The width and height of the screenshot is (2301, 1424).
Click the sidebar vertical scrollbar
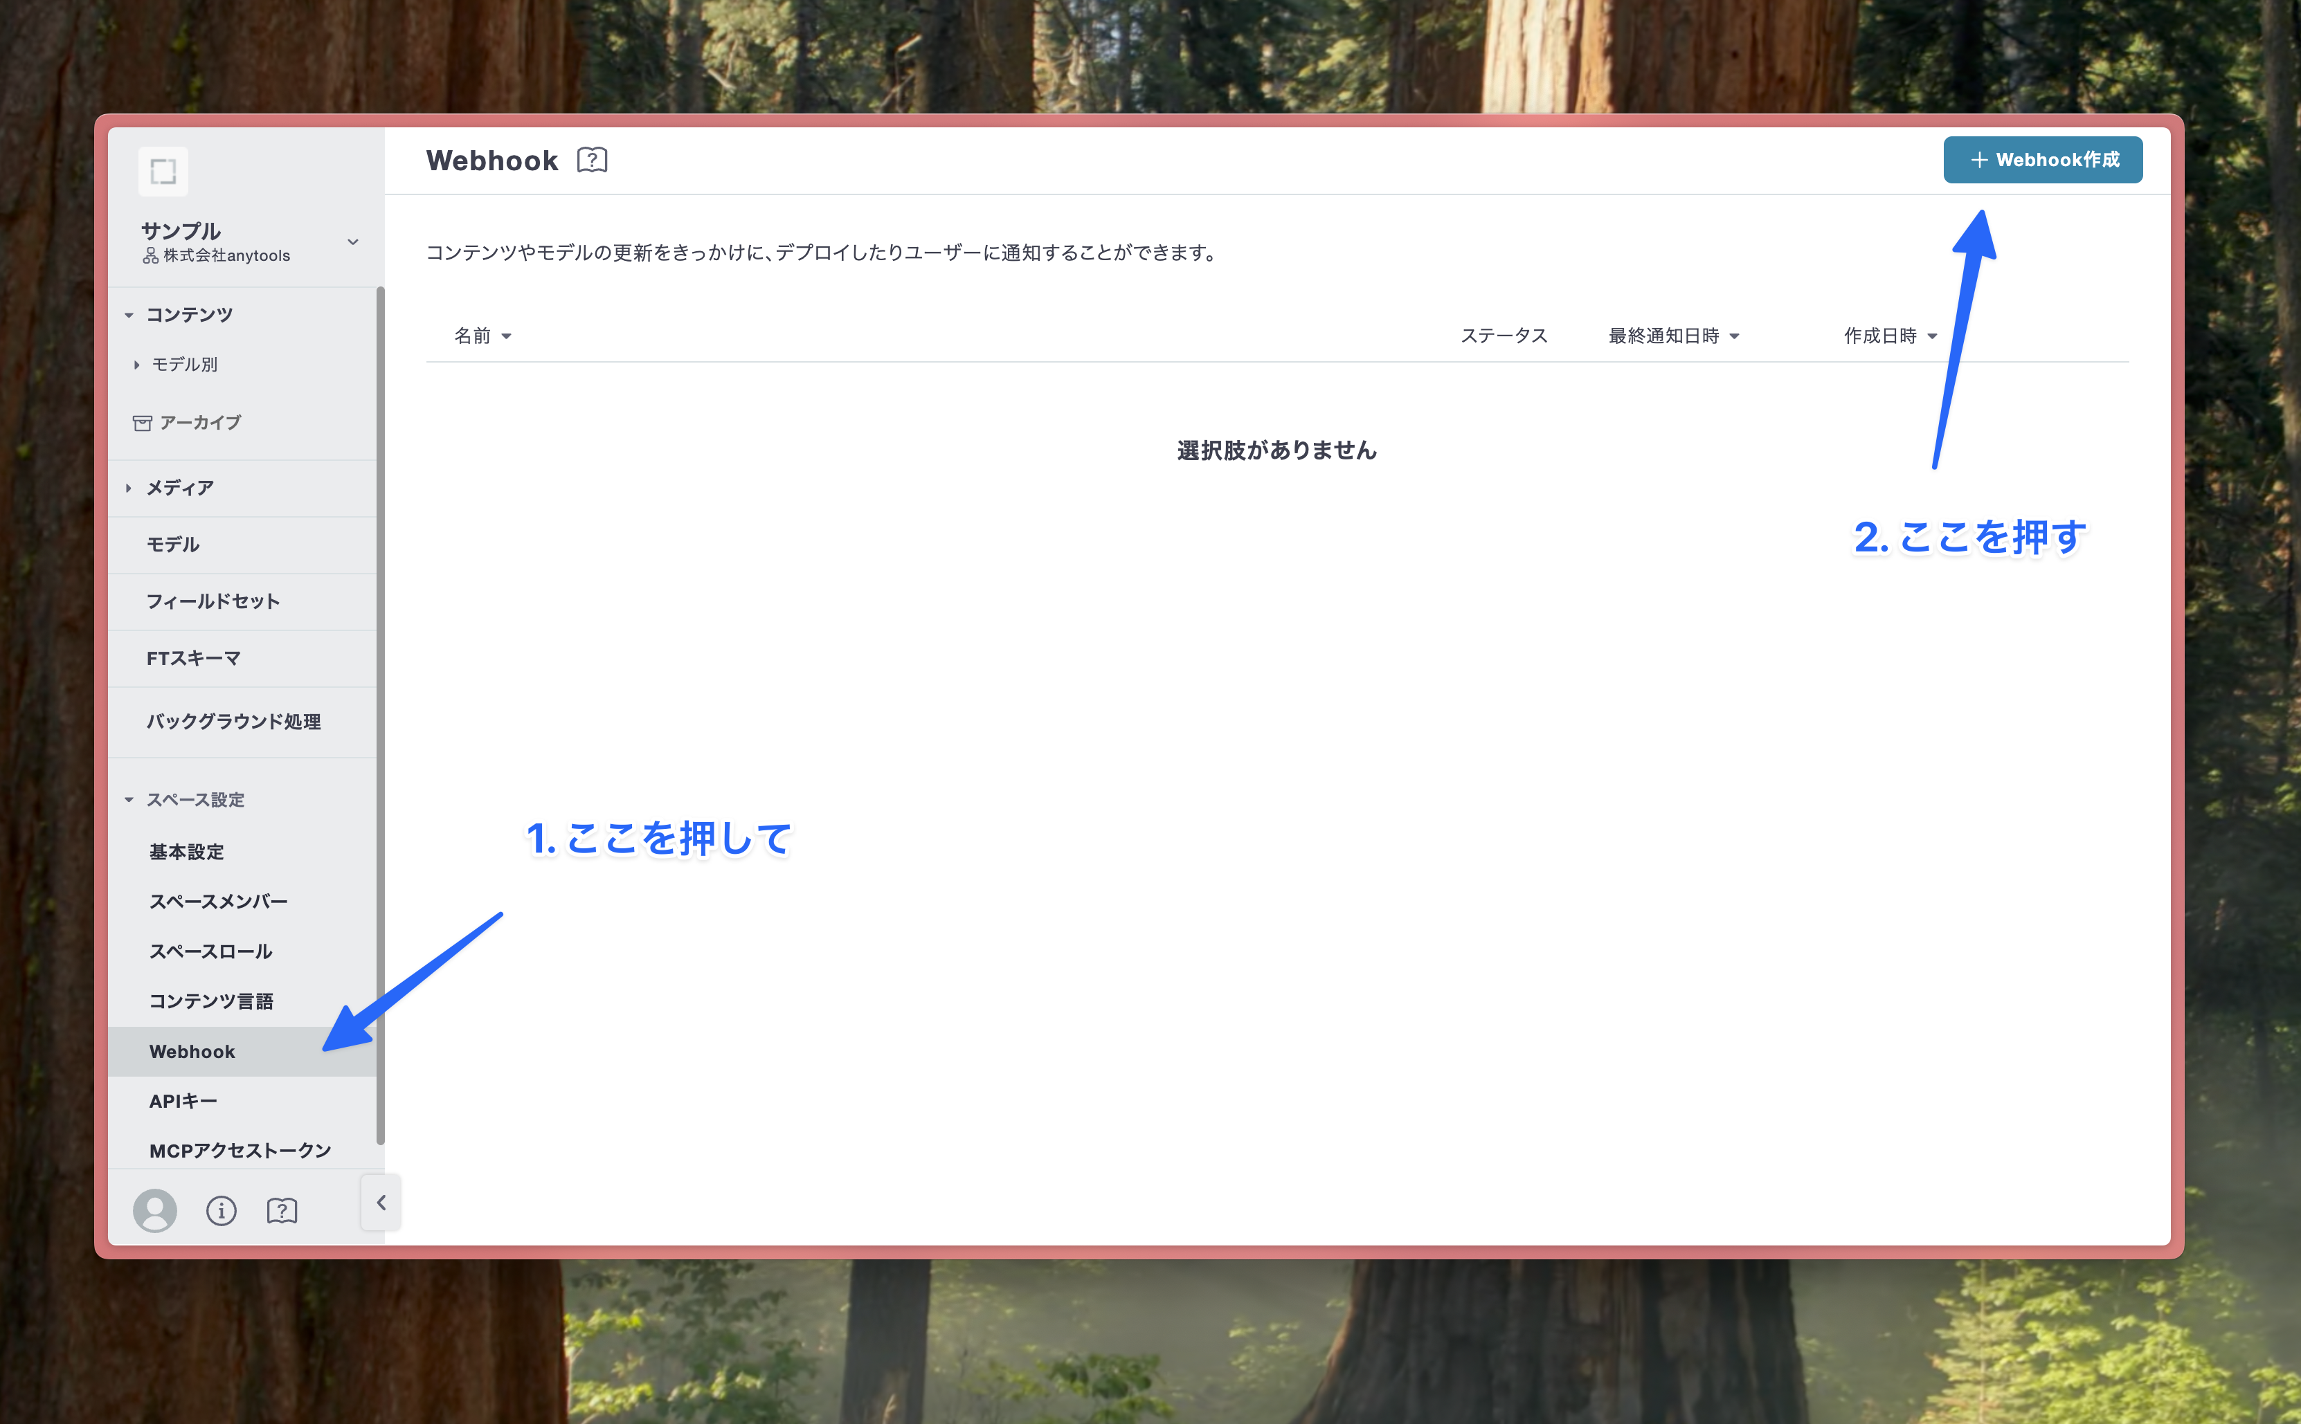point(381,715)
